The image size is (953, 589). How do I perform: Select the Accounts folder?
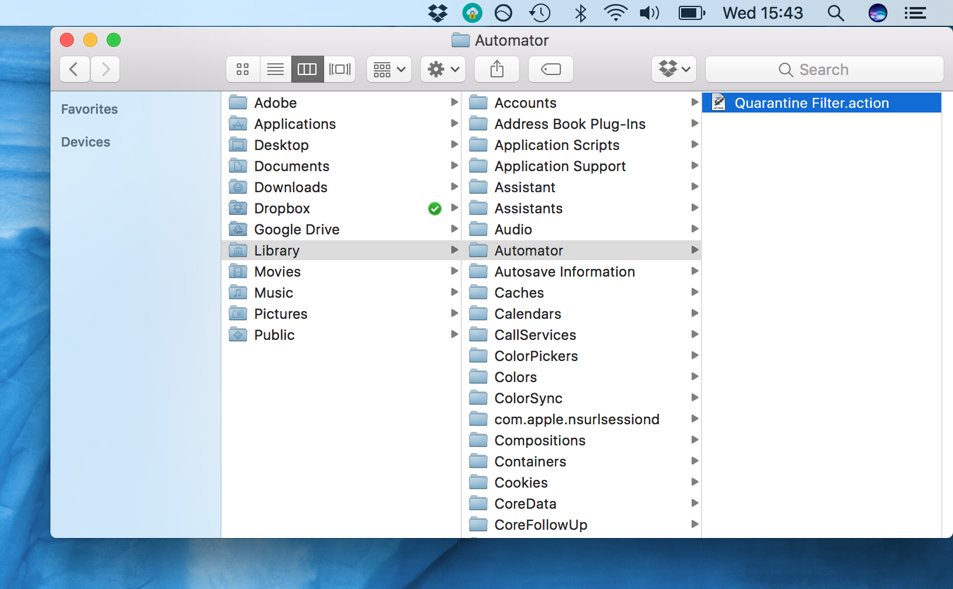(x=582, y=103)
